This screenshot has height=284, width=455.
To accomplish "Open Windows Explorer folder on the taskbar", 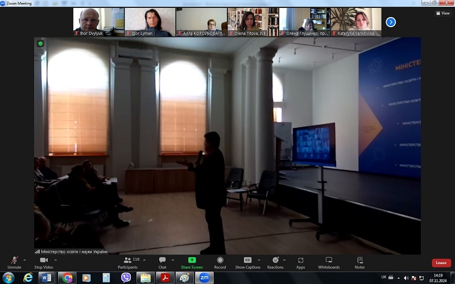I will (x=146, y=278).
